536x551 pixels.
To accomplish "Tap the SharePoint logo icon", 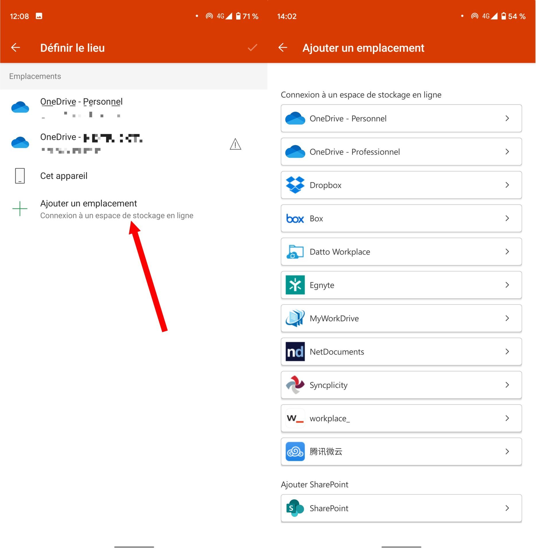I will [x=295, y=508].
